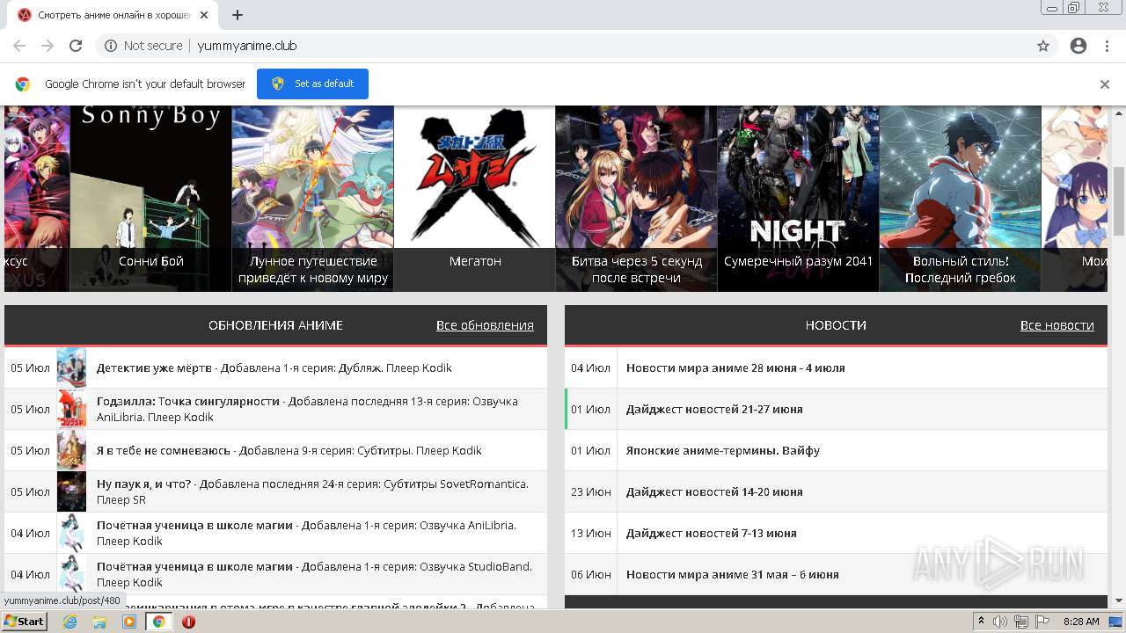Open a new tab with plus button
This screenshot has height=633, width=1126.
[x=238, y=15]
